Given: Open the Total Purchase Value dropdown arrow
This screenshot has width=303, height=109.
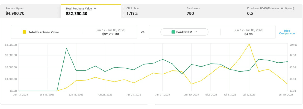Looking at the screenshot, I should tap(95, 8).
